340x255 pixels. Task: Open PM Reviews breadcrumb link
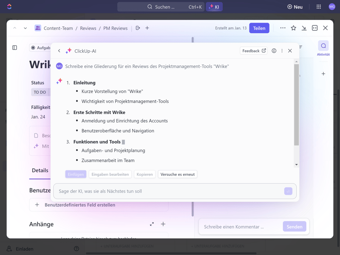click(x=115, y=28)
